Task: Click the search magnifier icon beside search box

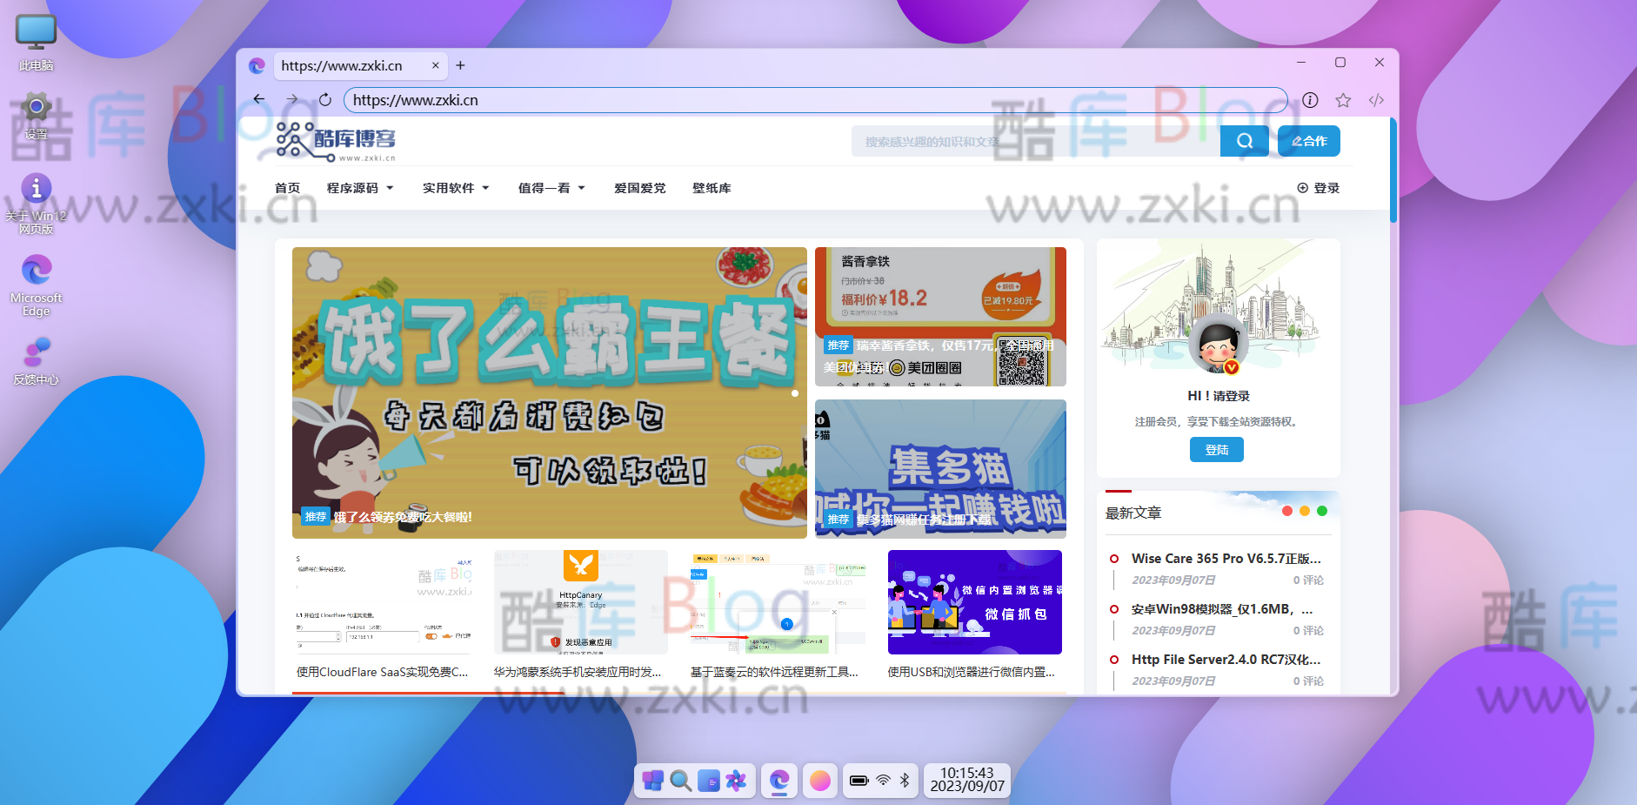Action: pos(1245,140)
